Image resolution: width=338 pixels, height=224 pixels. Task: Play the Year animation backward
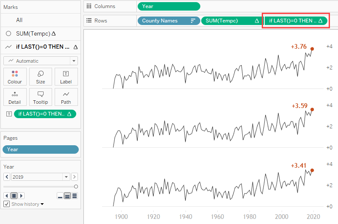(6, 196)
